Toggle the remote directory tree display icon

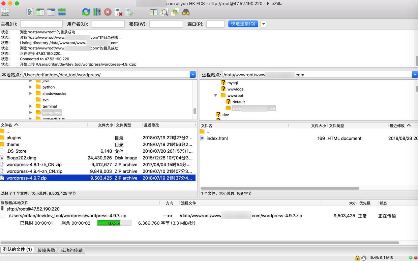click(x=51, y=12)
